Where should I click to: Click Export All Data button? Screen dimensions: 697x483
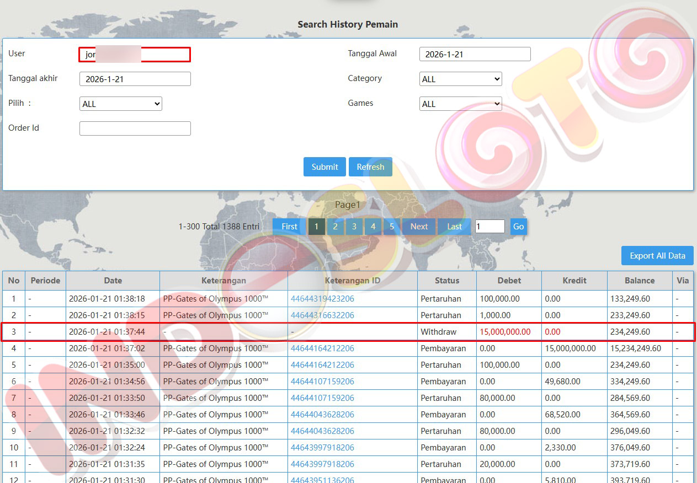click(x=657, y=256)
